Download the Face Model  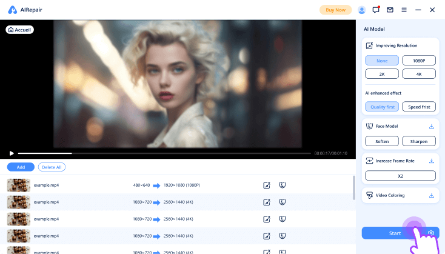click(432, 127)
